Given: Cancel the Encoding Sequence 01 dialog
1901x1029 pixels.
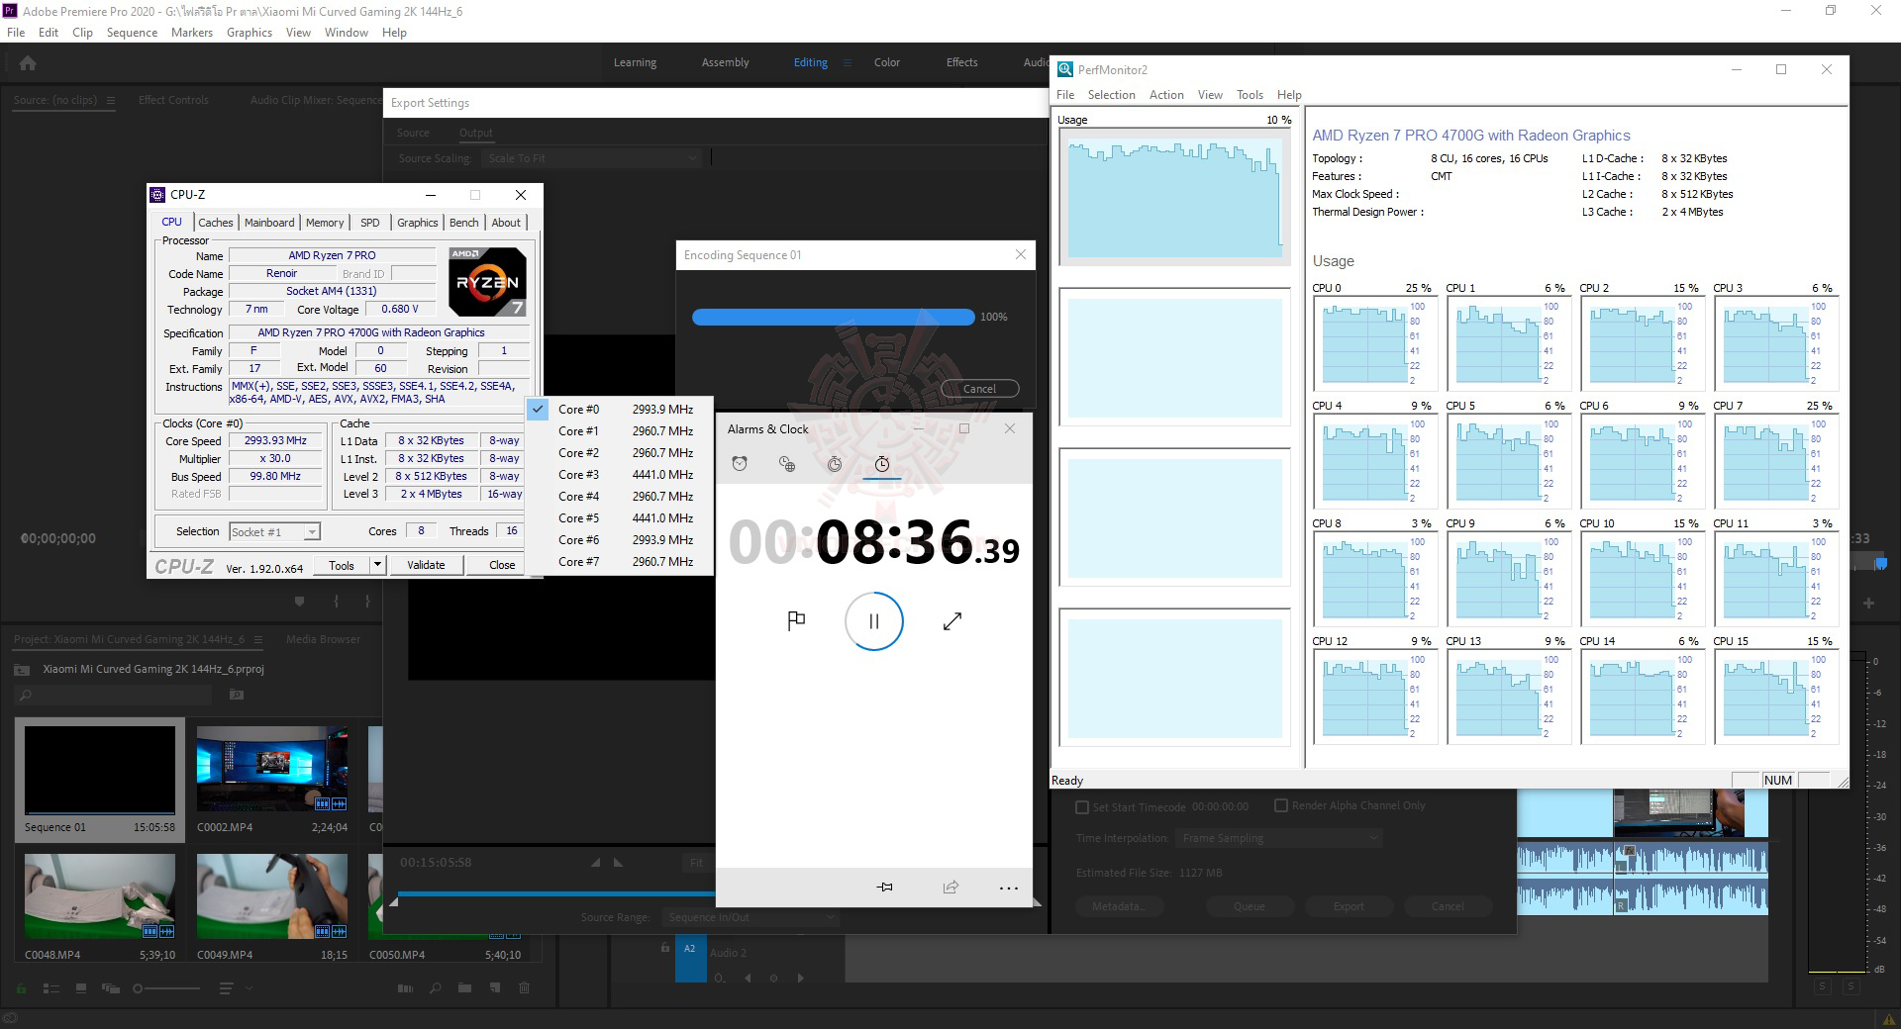Looking at the screenshot, I should [979, 389].
